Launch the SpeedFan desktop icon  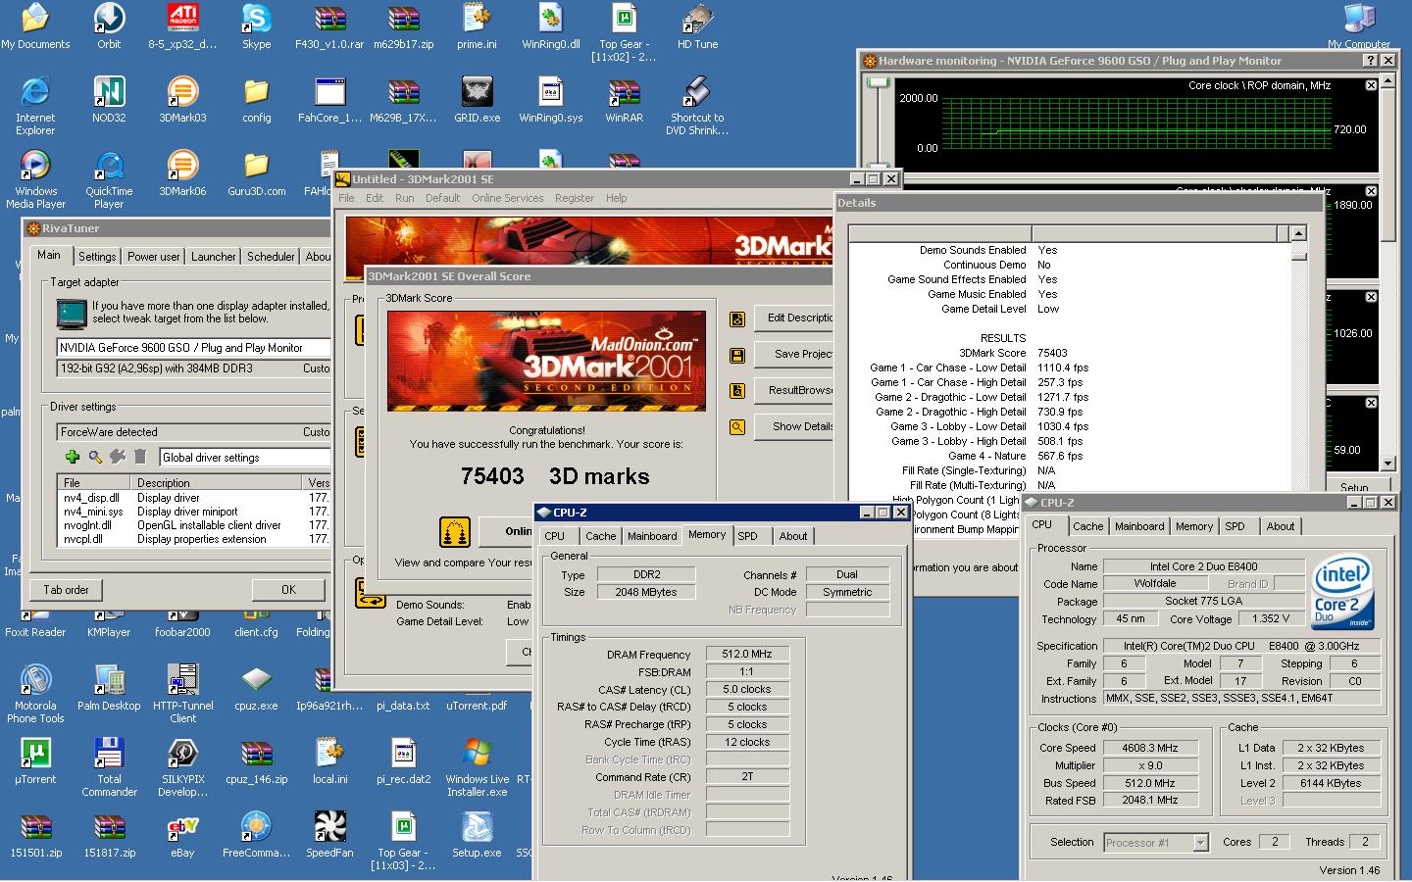click(x=329, y=828)
